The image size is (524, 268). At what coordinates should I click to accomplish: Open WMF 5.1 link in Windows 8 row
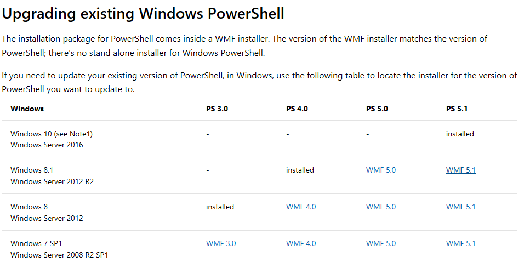point(460,207)
